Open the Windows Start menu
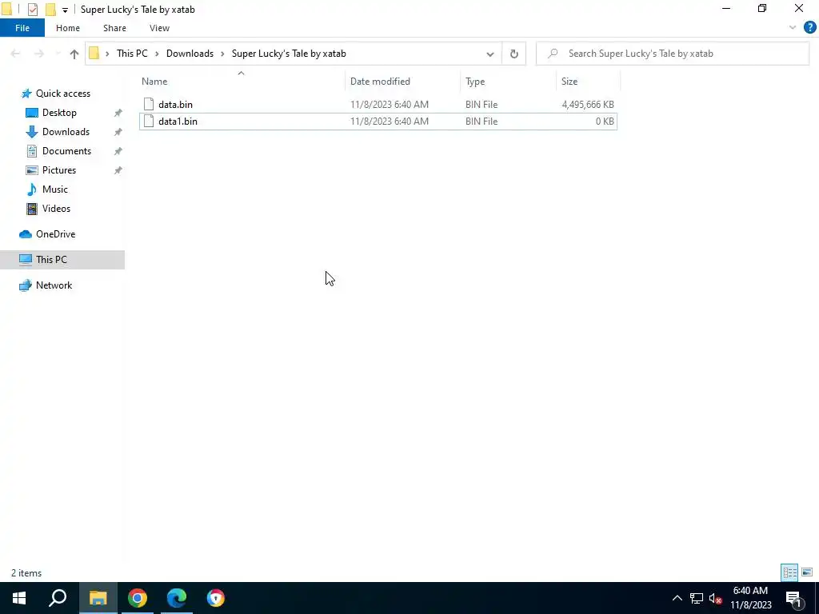The width and height of the screenshot is (819, 614). click(19, 598)
